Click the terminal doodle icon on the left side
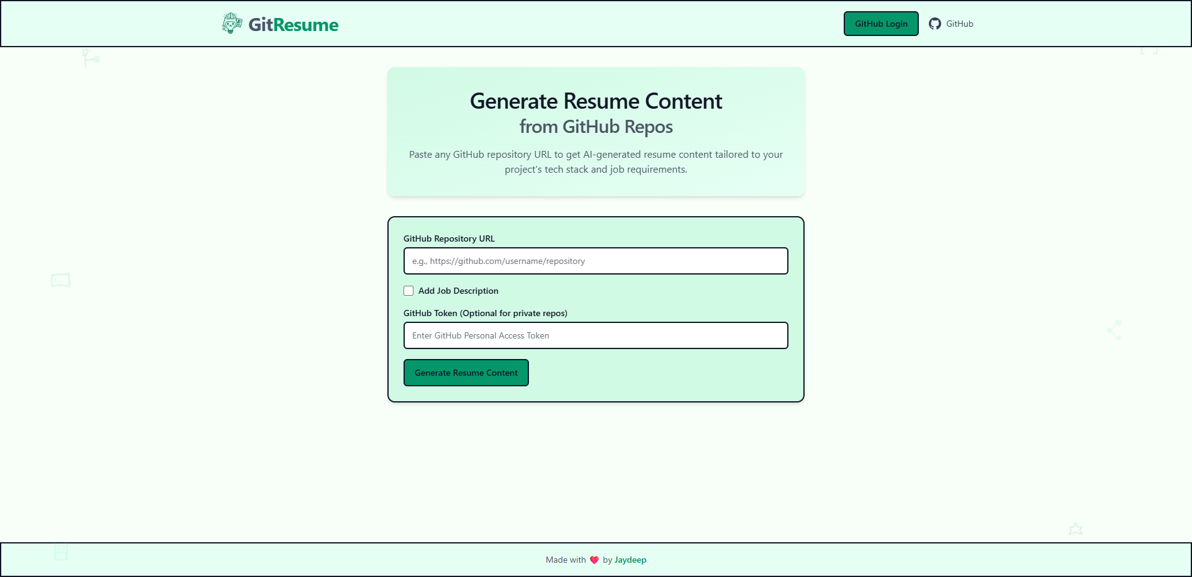 coord(60,280)
